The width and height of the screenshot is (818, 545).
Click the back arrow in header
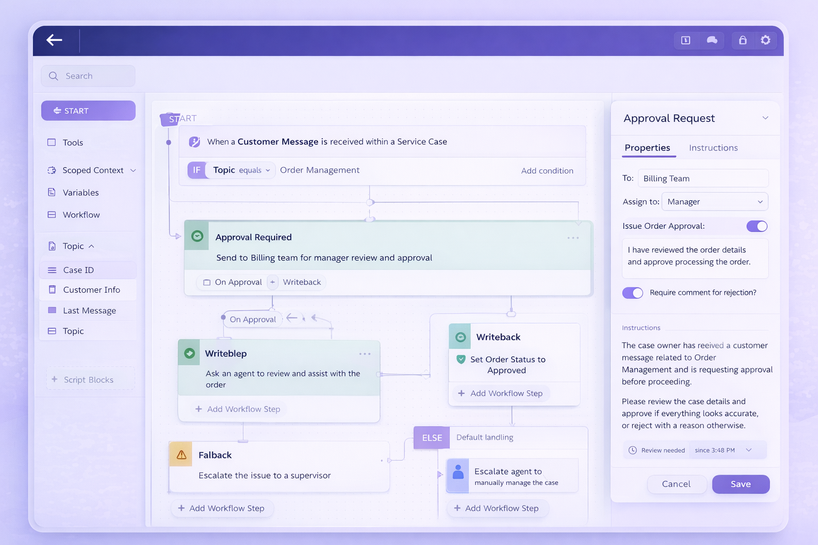tap(54, 40)
